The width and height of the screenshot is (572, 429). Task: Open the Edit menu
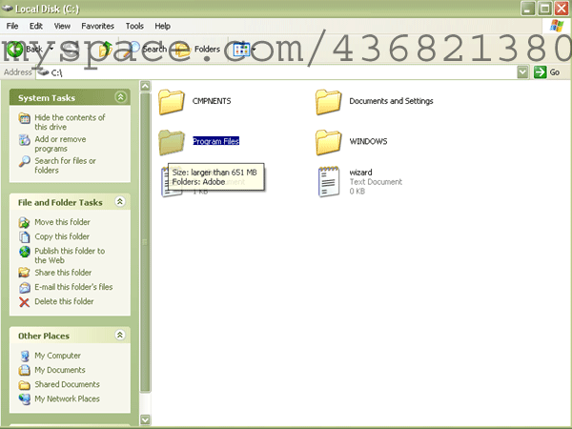(x=36, y=26)
